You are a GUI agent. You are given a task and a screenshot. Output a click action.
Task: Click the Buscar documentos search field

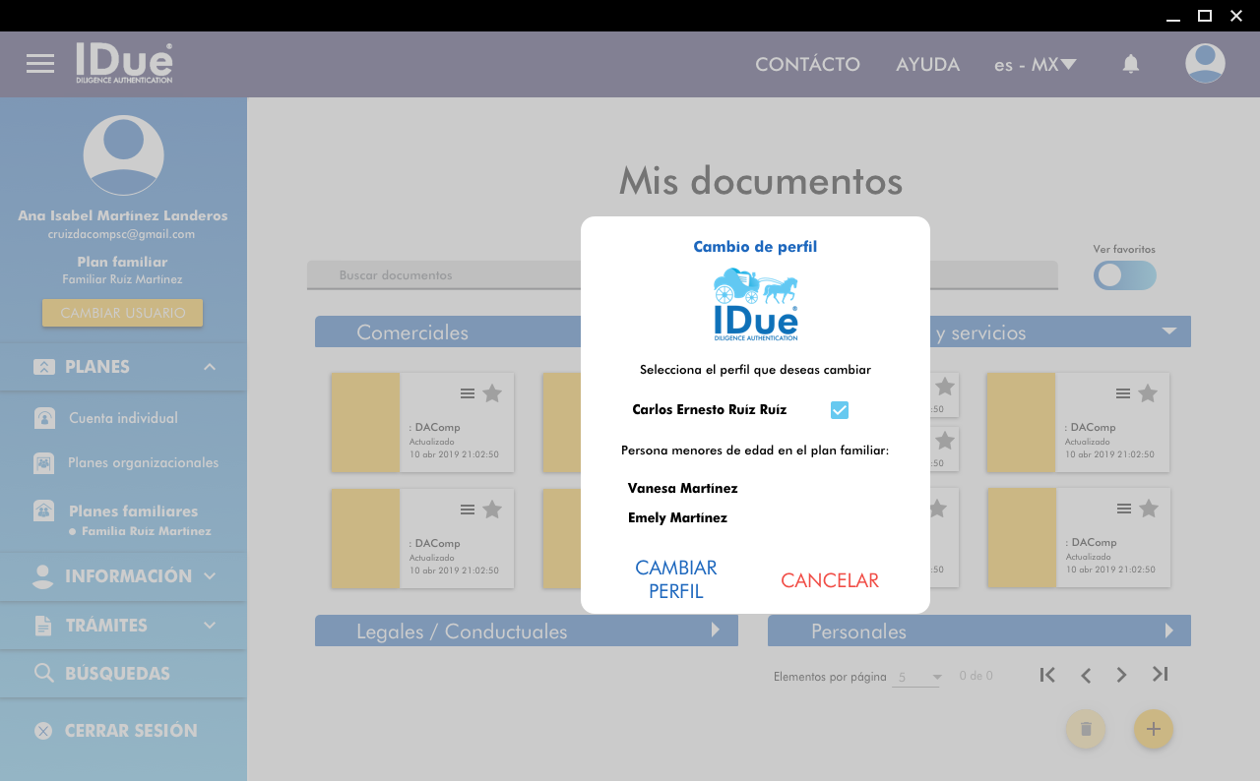[x=443, y=275]
